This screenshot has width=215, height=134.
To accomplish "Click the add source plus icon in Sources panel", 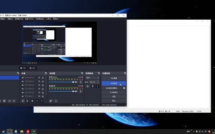I will coord(23,101).
